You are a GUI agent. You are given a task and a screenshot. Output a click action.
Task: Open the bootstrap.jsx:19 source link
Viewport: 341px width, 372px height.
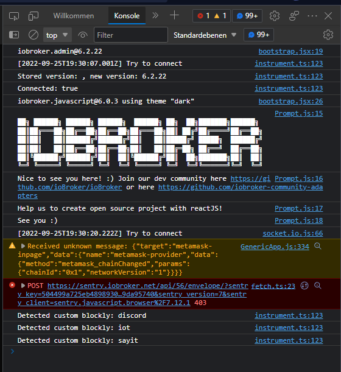click(x=290, y=51)
